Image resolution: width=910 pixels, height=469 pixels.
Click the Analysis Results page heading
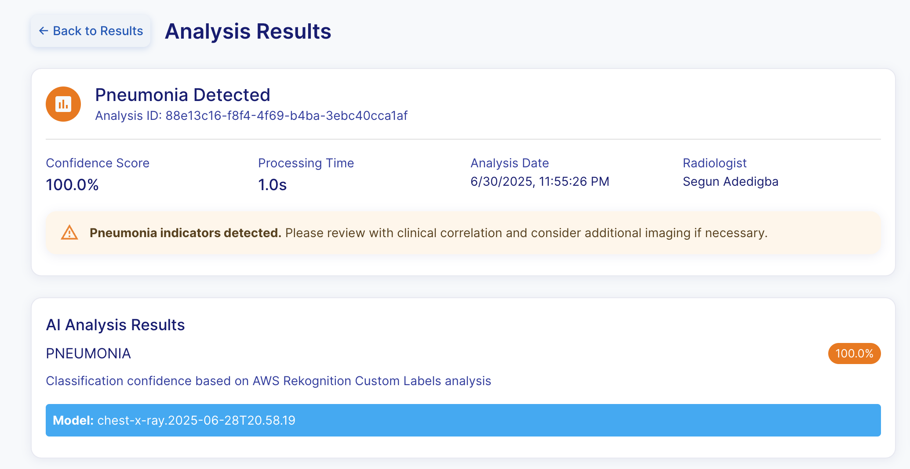tap(248, 32)
